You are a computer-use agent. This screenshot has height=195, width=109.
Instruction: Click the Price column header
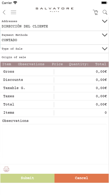(57, 64)
